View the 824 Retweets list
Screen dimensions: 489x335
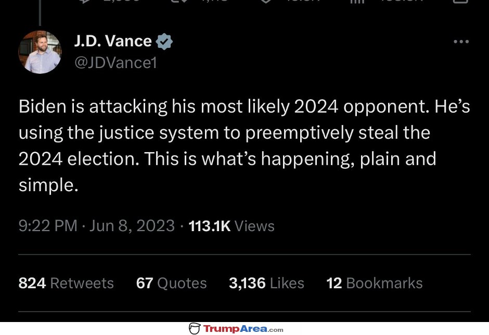pyautogui.click(x=66, y=283)
